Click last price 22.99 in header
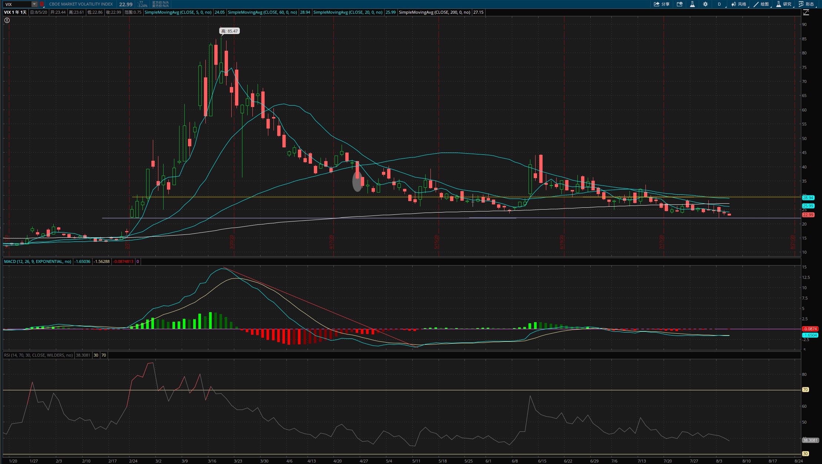Viewport: 822px width, 464px height. point(126,4)
